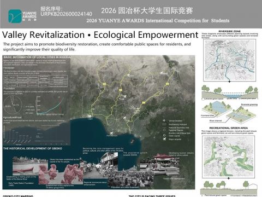
Task: Click the 'Developing tourism industry' caption
Action: point(181,154)
